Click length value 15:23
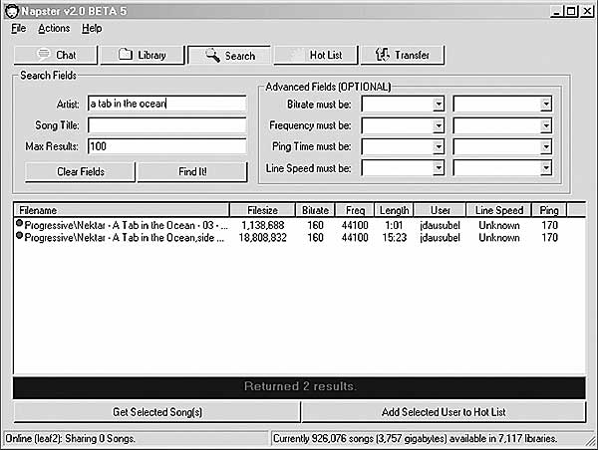Screen dimensions: 598x450 [395, 238]
